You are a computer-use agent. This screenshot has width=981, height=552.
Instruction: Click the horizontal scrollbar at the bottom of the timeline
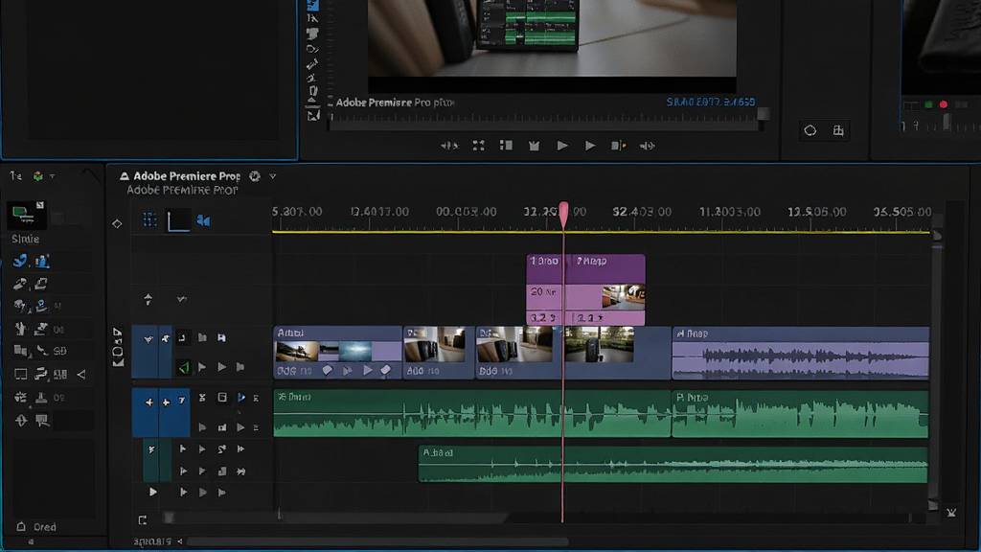(x=377, y=541)
